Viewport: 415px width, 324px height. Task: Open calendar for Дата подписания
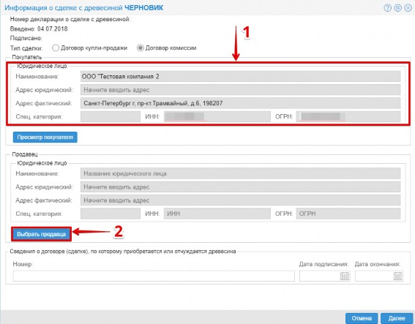(345, 276)
